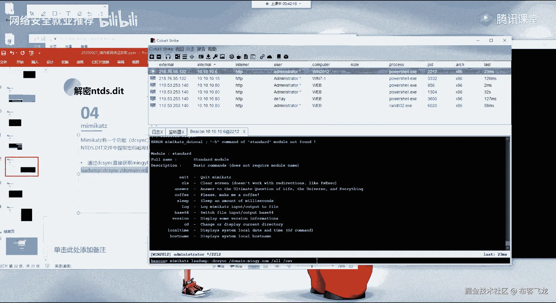
Task: Open the 设计 ribbon tab in PowerPoint
Action: pyautogui.click(x=50, y=62)
